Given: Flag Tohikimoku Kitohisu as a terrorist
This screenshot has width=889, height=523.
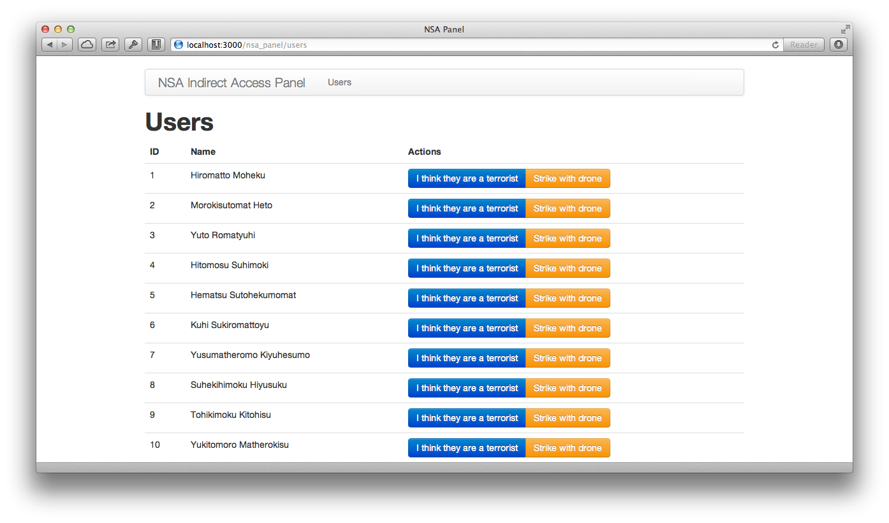Looking at the screenshot, I should click(467, 418).
